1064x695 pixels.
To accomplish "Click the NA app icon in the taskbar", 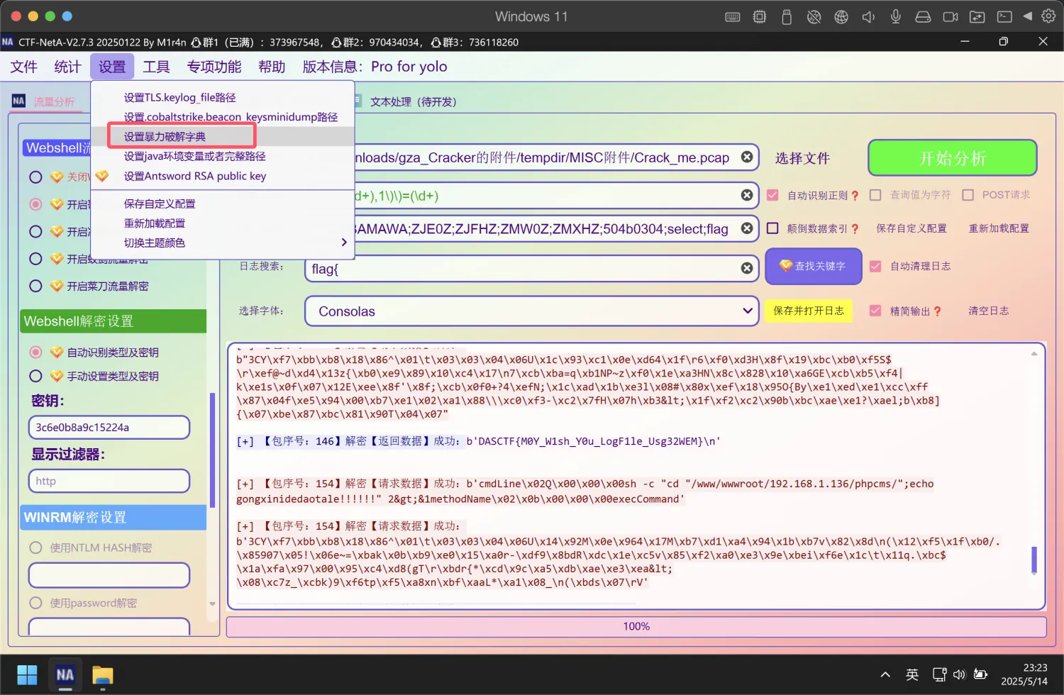I will coord(65,674).
